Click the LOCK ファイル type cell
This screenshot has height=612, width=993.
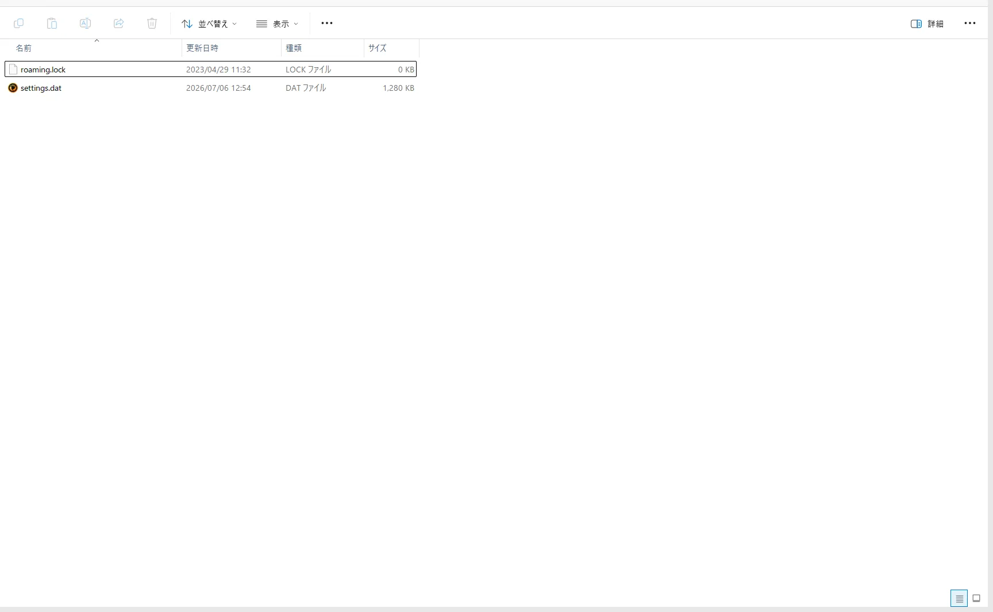click(309, 70)
